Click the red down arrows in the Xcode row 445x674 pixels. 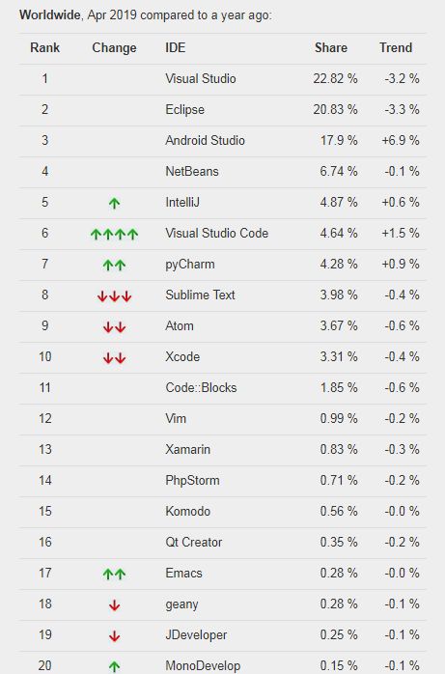coord(114,357)
